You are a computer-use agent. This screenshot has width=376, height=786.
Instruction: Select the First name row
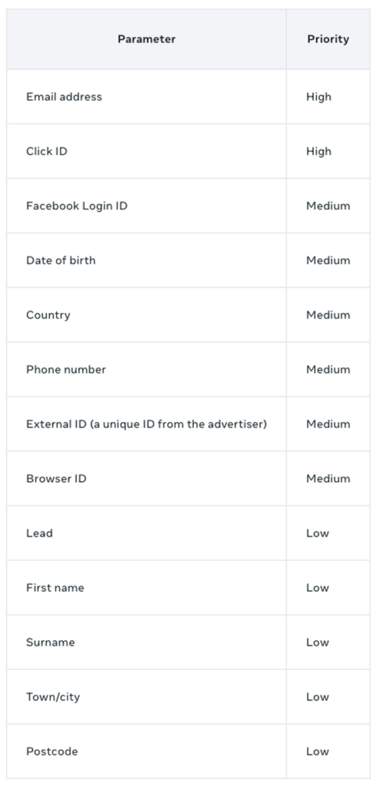tap(189, 588)
